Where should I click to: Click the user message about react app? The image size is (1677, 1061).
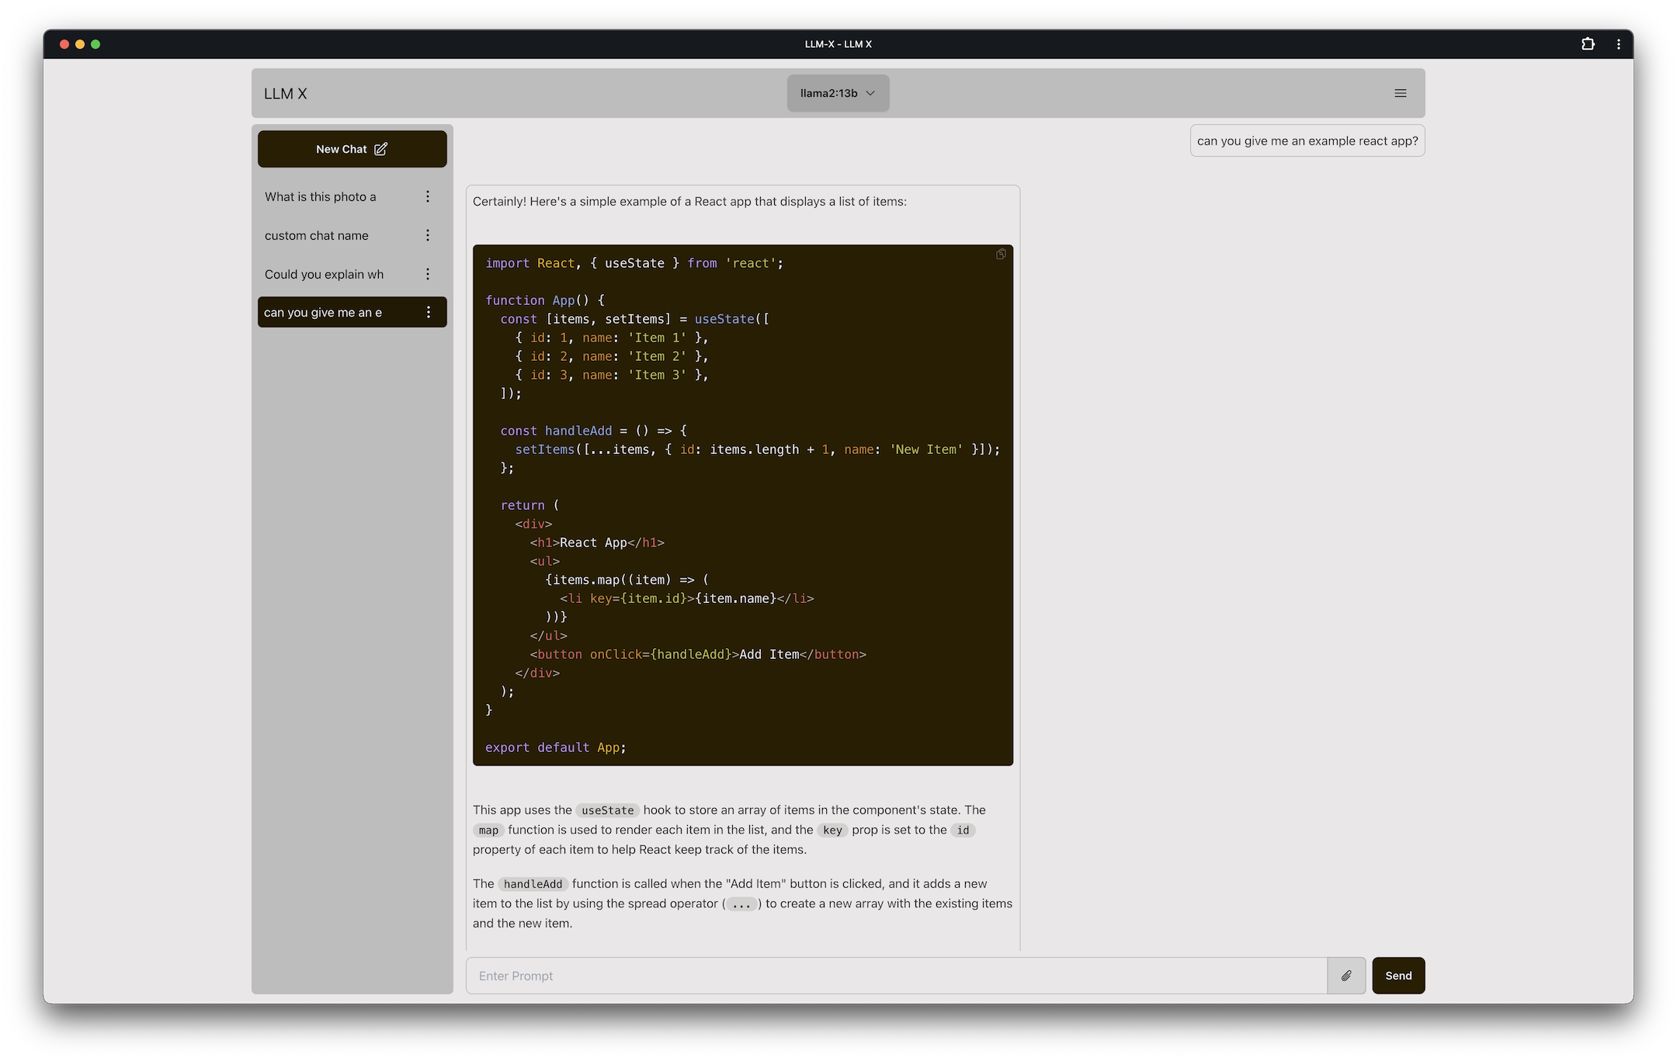1307,141
